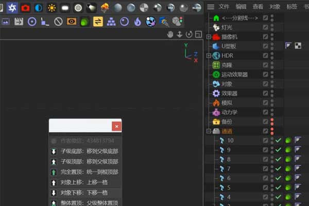Select the <---分割线---> object row
Viewport: 309px width, 206px height.
[240, 18]
